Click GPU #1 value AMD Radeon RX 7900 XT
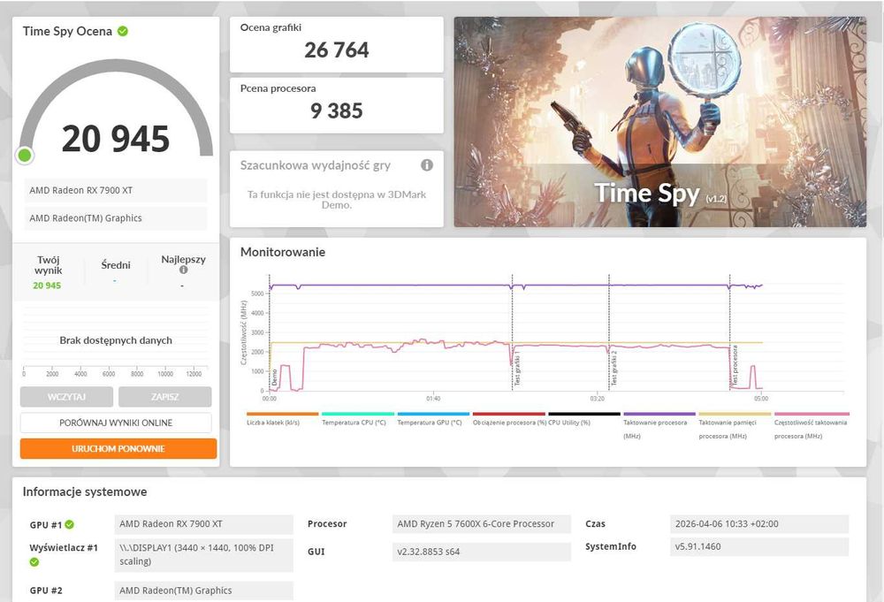Viewport: 884px width, 602px height. tap(203, 524)
